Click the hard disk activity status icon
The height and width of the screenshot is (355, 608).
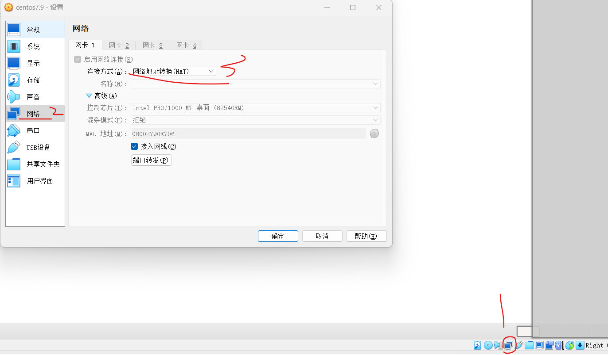click(477, 345)
